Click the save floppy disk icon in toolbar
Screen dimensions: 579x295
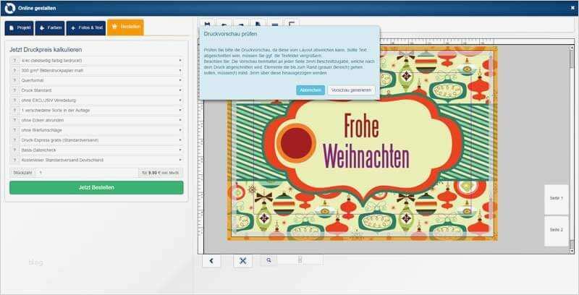pyautogui.click(x=207, y=24)
